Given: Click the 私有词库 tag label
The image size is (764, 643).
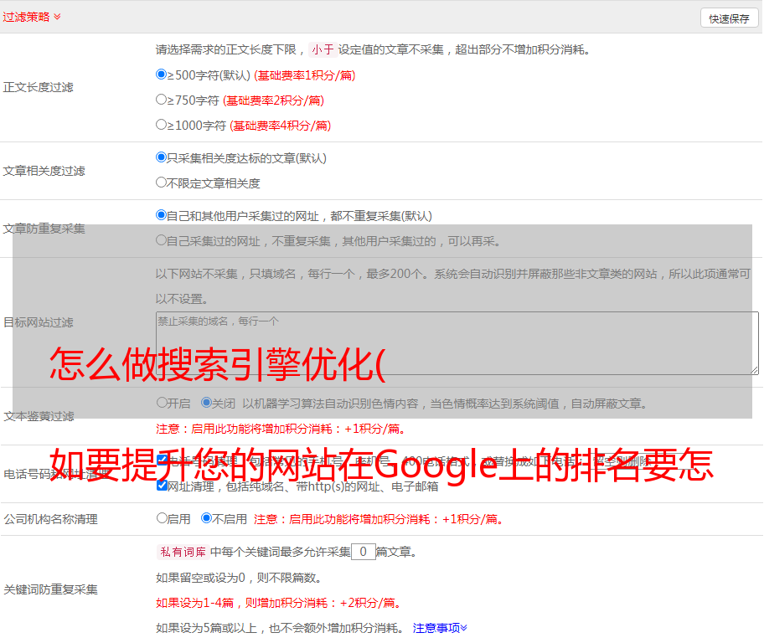Looking at the screenshot, I should (181, 552).
